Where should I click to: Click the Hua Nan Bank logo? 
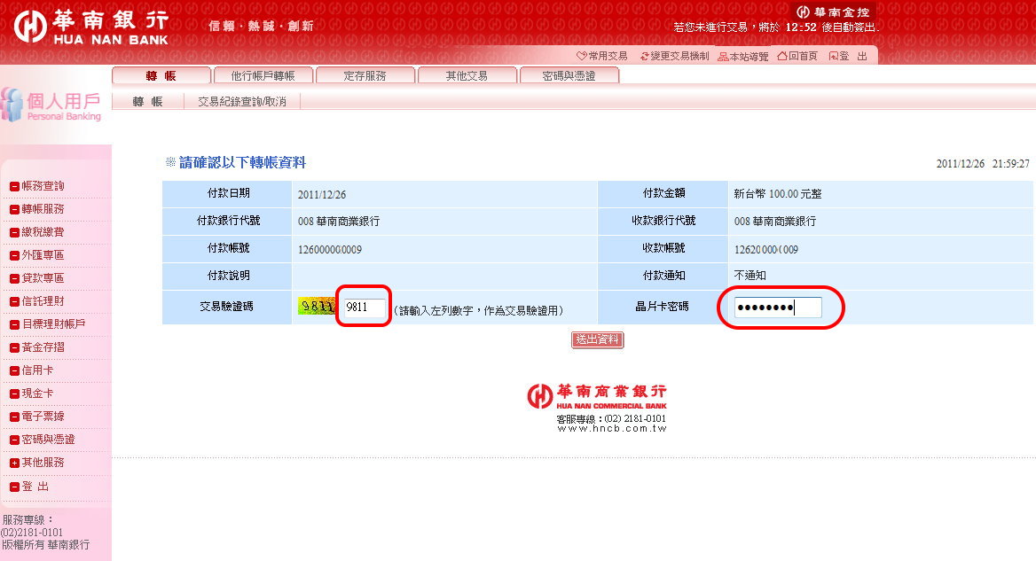click(x=91, y=27)
